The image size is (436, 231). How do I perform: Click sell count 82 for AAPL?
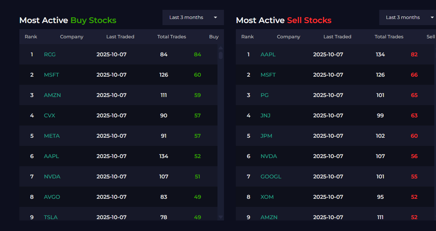tap(414, 54)
